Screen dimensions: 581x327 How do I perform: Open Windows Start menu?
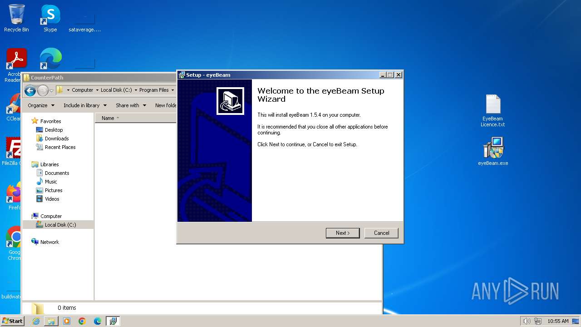pyautogui.click(x=12, y=321)
